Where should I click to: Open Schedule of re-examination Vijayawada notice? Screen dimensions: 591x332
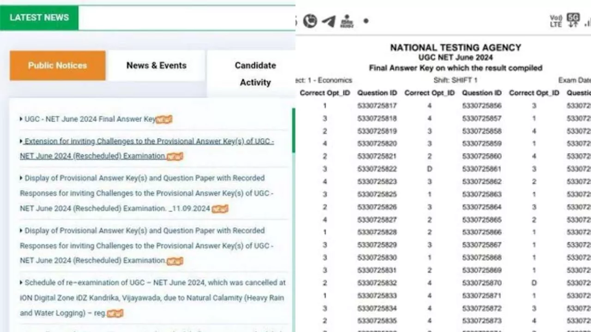(x=153, y=297)
